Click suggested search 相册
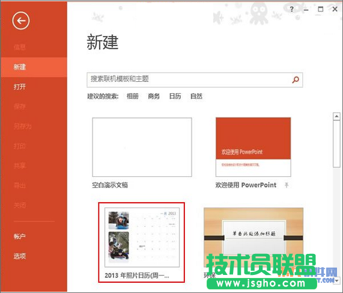This screenshot has height=293, width=343. click(133, 96)
